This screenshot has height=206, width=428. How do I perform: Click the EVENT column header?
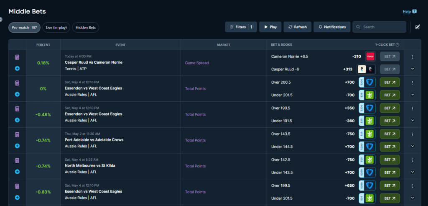[120, 45]
